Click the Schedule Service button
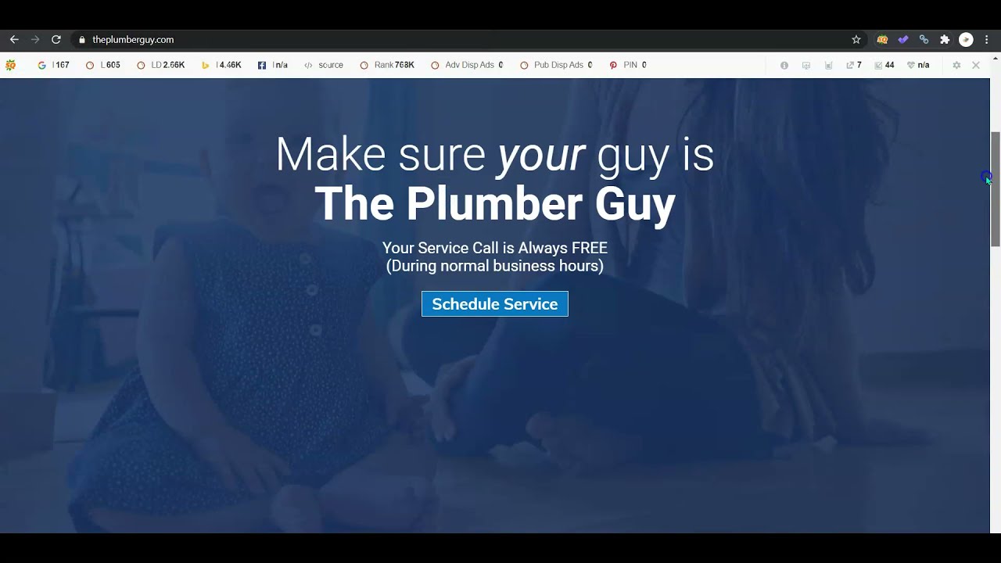Image resolution: width=1001 pixels, height=563 pixels. coord(495,304)
